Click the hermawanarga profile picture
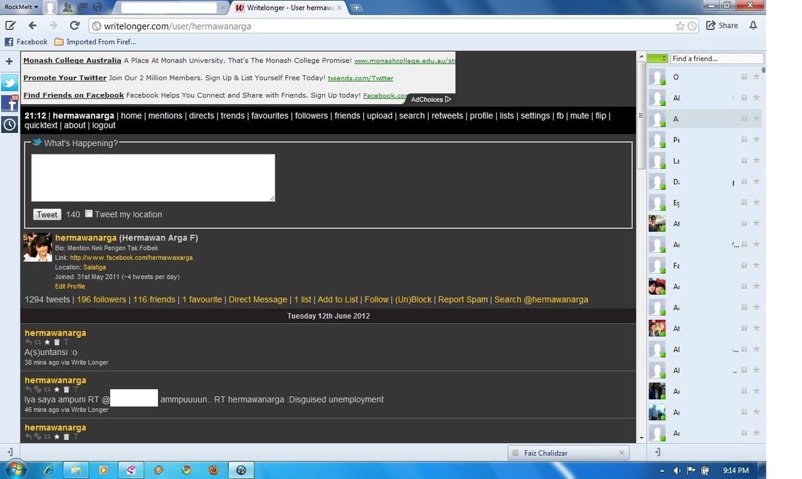The height and width of the screenshot is (479, 802). coord(38,247)
